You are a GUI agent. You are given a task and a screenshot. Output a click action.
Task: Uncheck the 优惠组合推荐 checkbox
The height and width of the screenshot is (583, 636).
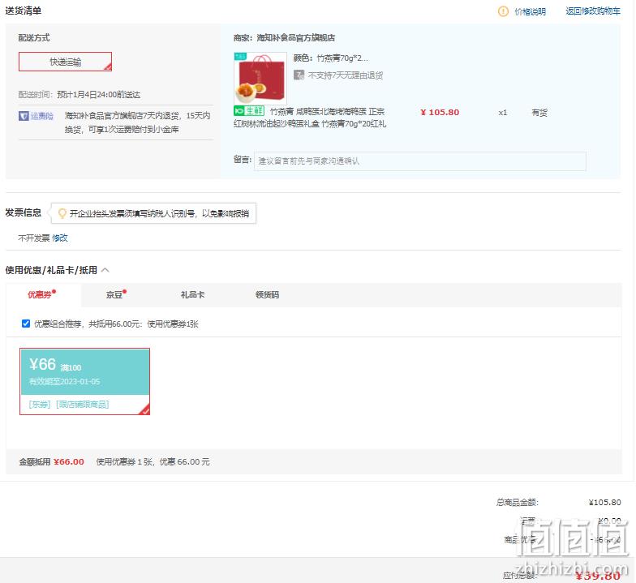(x=26, y=324)
